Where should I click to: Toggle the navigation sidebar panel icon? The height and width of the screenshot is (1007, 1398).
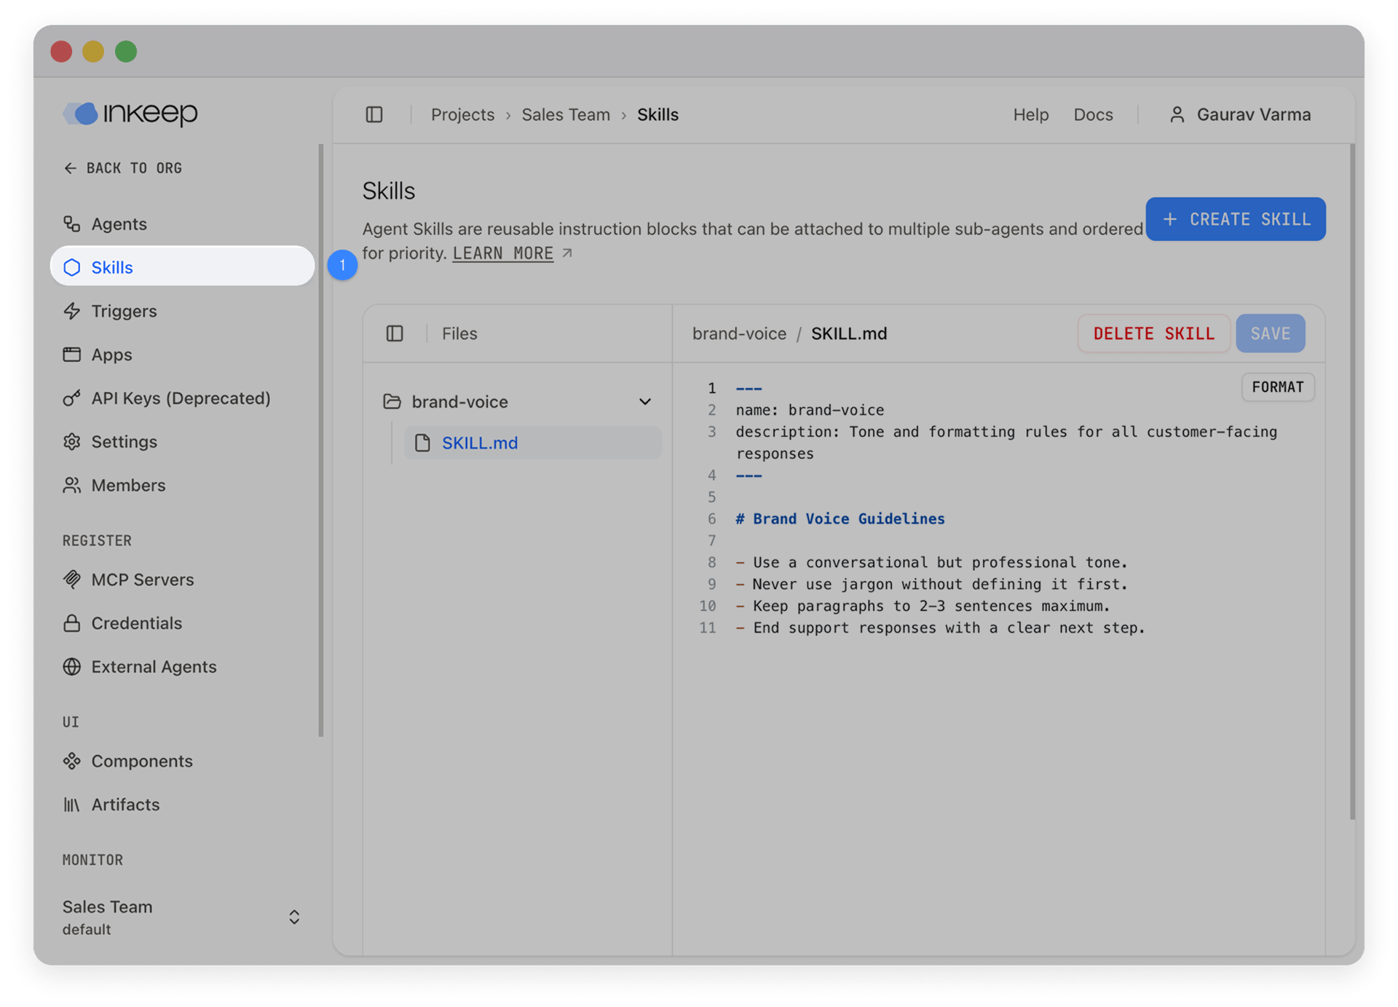pyautogui.click(x=374, y=114)
